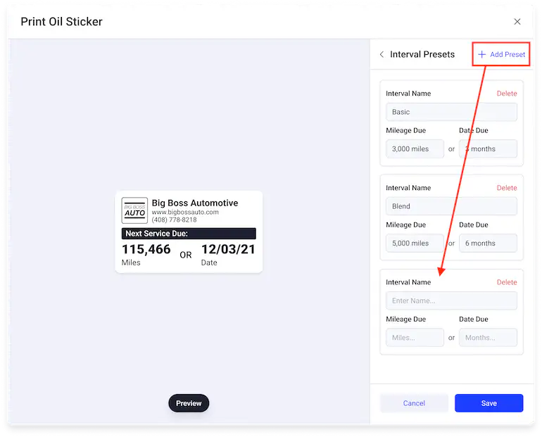Click the back chevron beside Interval Presets
542x437 pixels.
pyautogui.click(x=382, y=54)
